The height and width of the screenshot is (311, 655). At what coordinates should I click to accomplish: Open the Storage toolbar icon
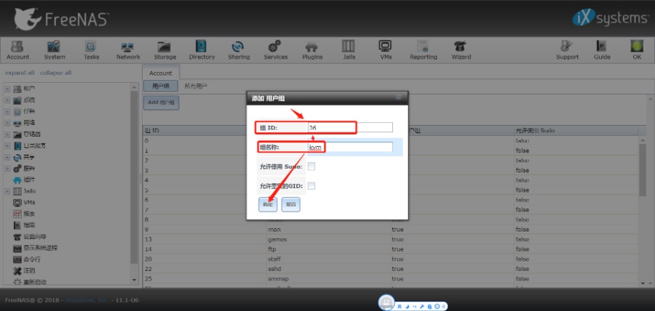point(164,50)
